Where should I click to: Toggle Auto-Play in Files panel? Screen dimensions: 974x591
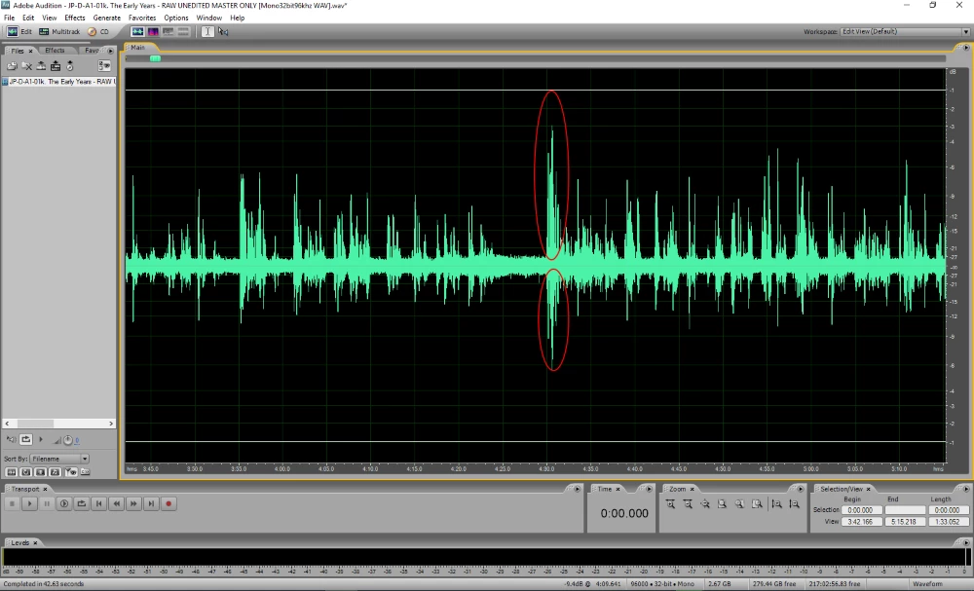[x=11, y=439]
